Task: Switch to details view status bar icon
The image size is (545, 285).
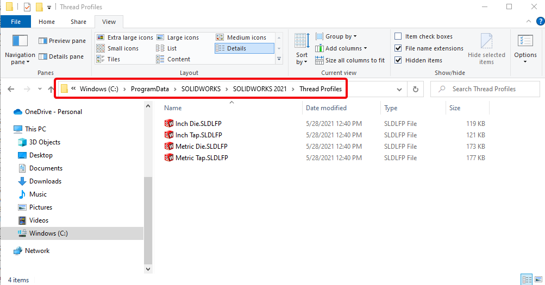Action: [527, 280]
